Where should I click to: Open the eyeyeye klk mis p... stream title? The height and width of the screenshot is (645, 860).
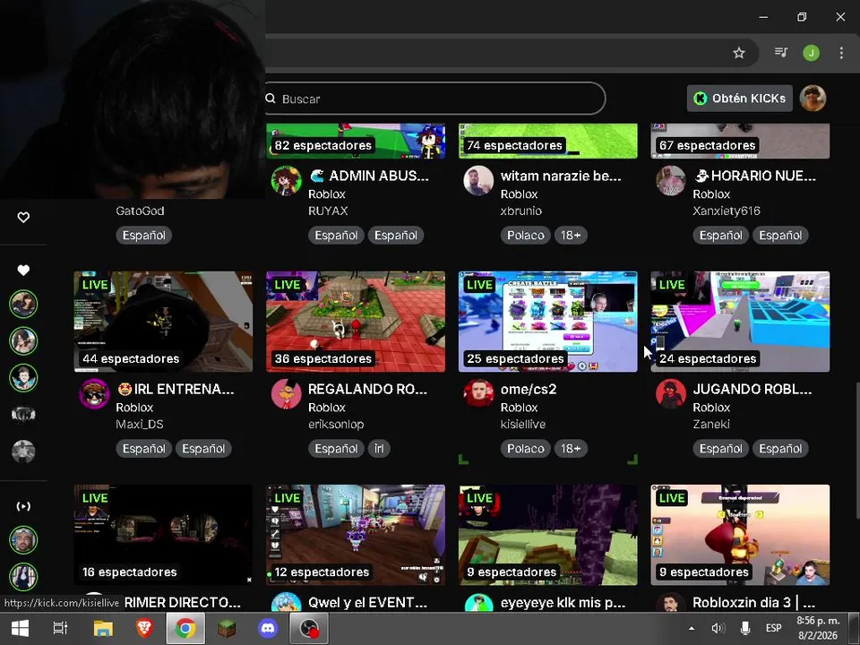pos(563,603)
